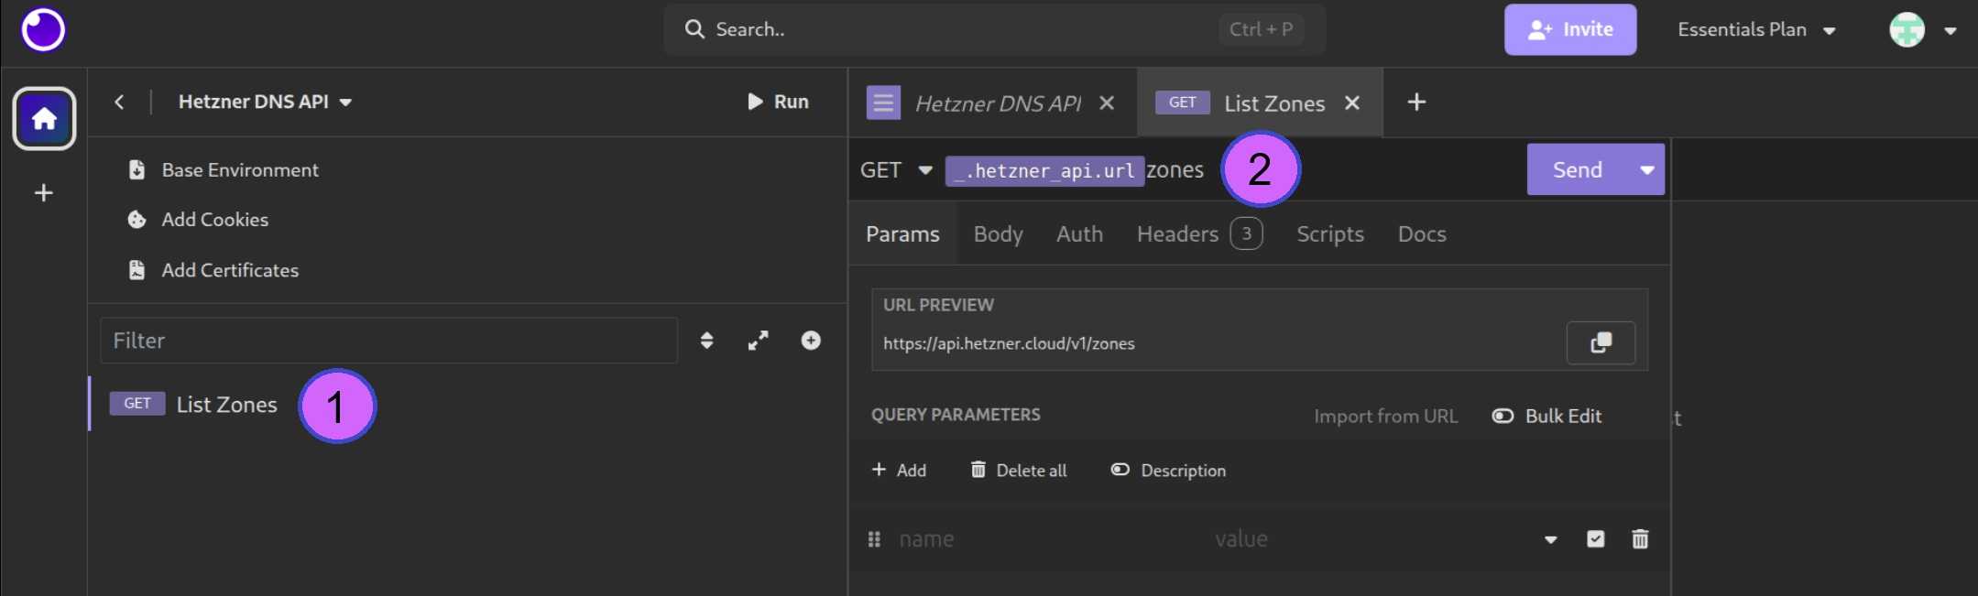Open the GET method dropdown
This screenshot has width=1978, height=596.
[x=895, y=170]
